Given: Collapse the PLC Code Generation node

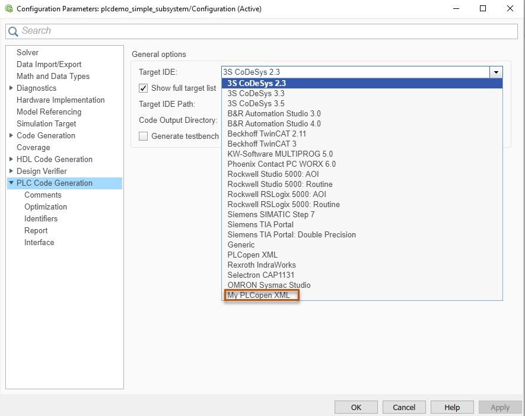Looking at the screenshot, I should pos(11,183).
